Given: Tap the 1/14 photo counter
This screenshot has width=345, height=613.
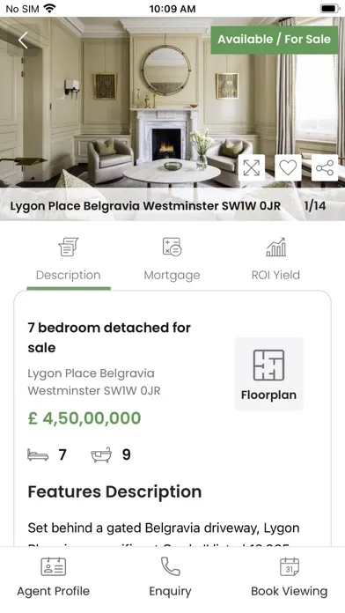Looking at the screenshot, I should click(315, 206).
